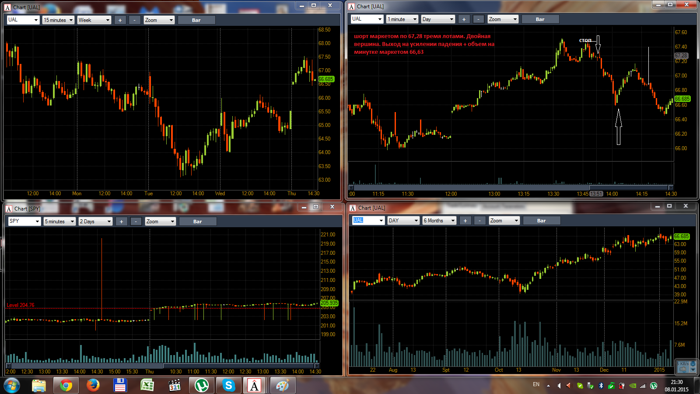Click the Bluetooth tray icon
This screenshot has width=700, height=394.
coord(601,386)
